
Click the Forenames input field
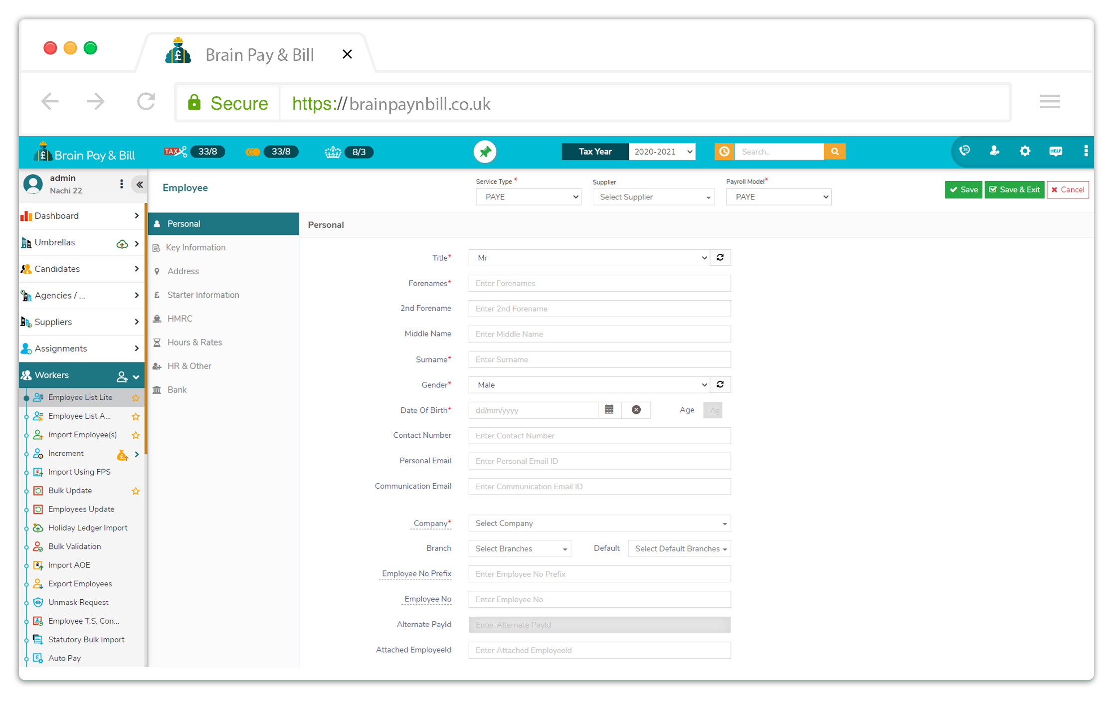click(x=599, y=283)
